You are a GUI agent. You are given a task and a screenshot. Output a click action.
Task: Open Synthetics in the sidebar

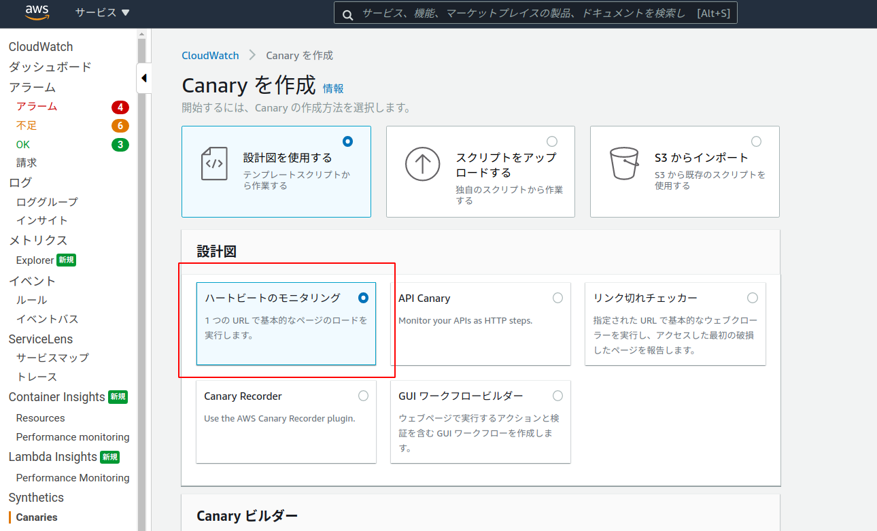point(36,498)
